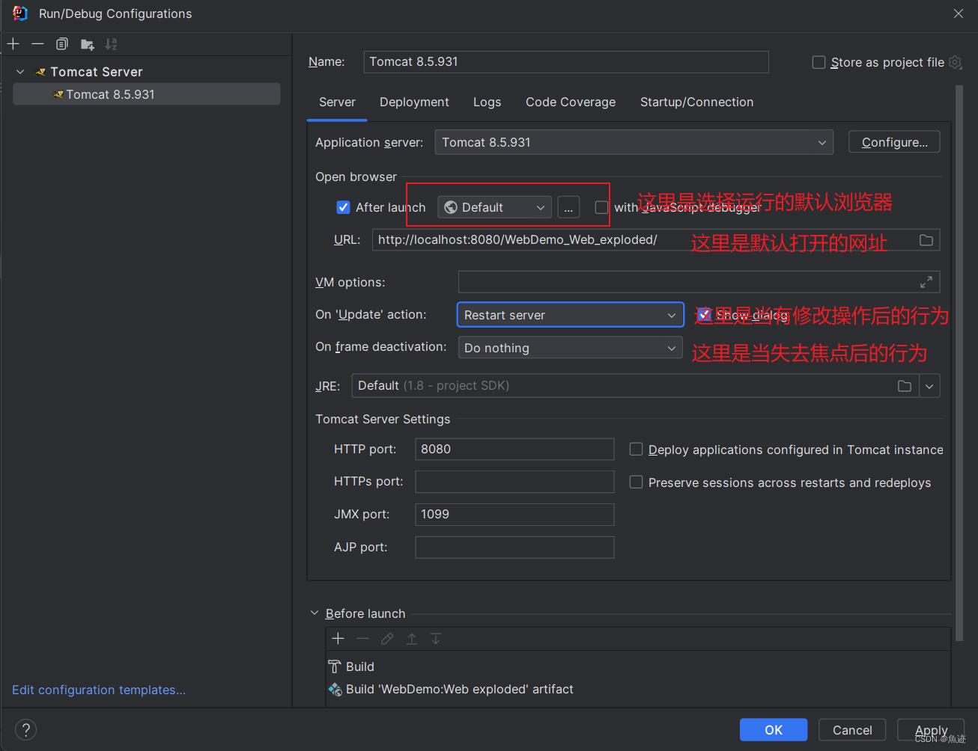Switch to the Startup/Connection tab
978x751 pixels.
[696, 102]
